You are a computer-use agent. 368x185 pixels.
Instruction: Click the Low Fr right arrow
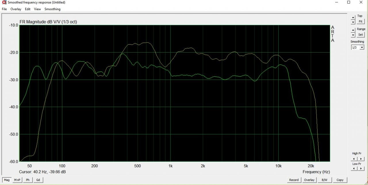pos(361,169)
